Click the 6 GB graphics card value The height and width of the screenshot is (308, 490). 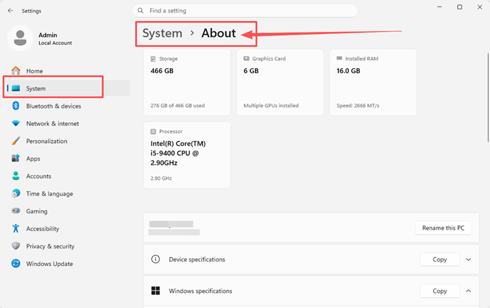(251, 71)
